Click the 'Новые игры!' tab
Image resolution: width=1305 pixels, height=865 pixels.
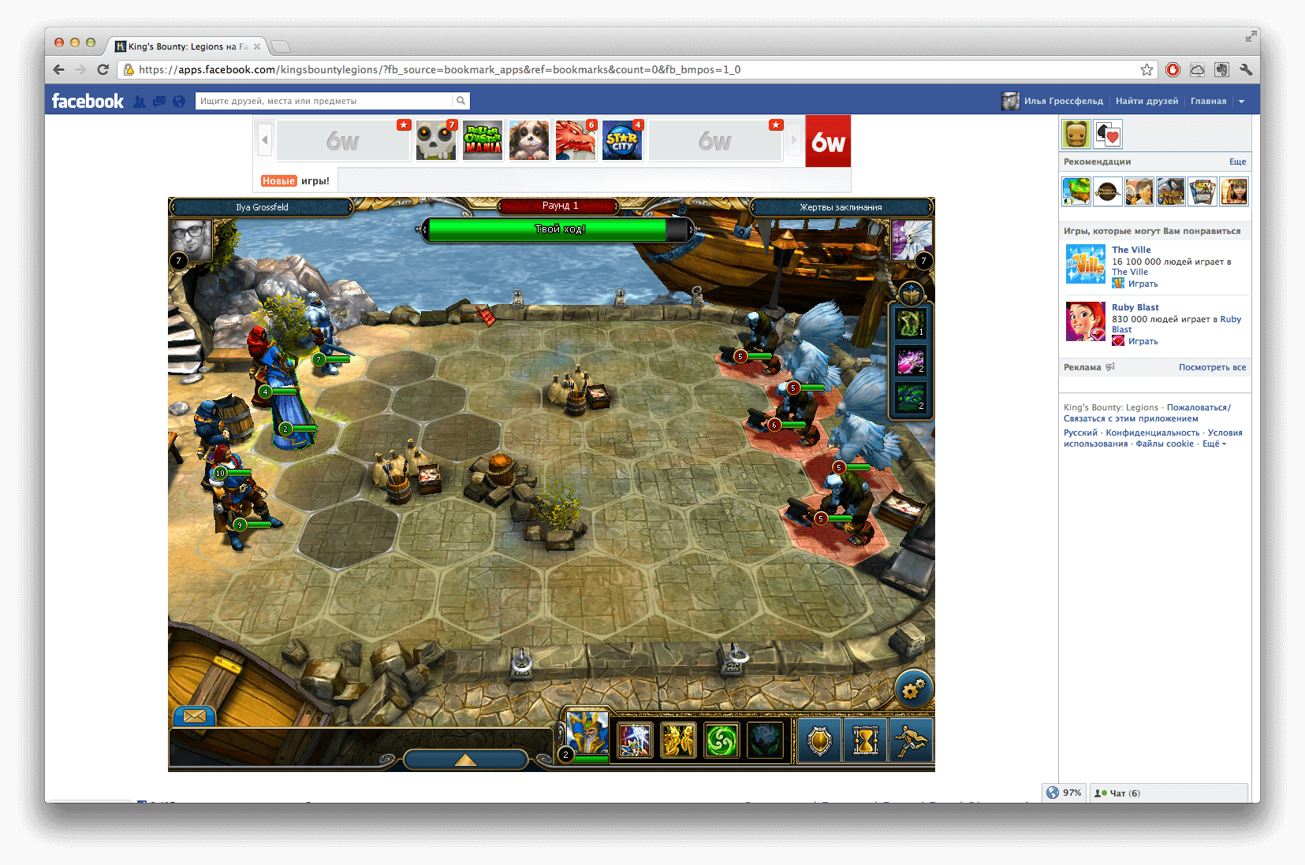tap(296, 180)
